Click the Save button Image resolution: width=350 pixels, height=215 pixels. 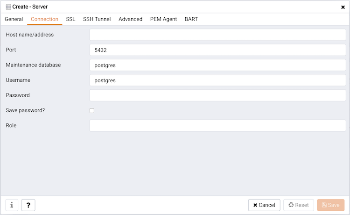pos(330,205)
